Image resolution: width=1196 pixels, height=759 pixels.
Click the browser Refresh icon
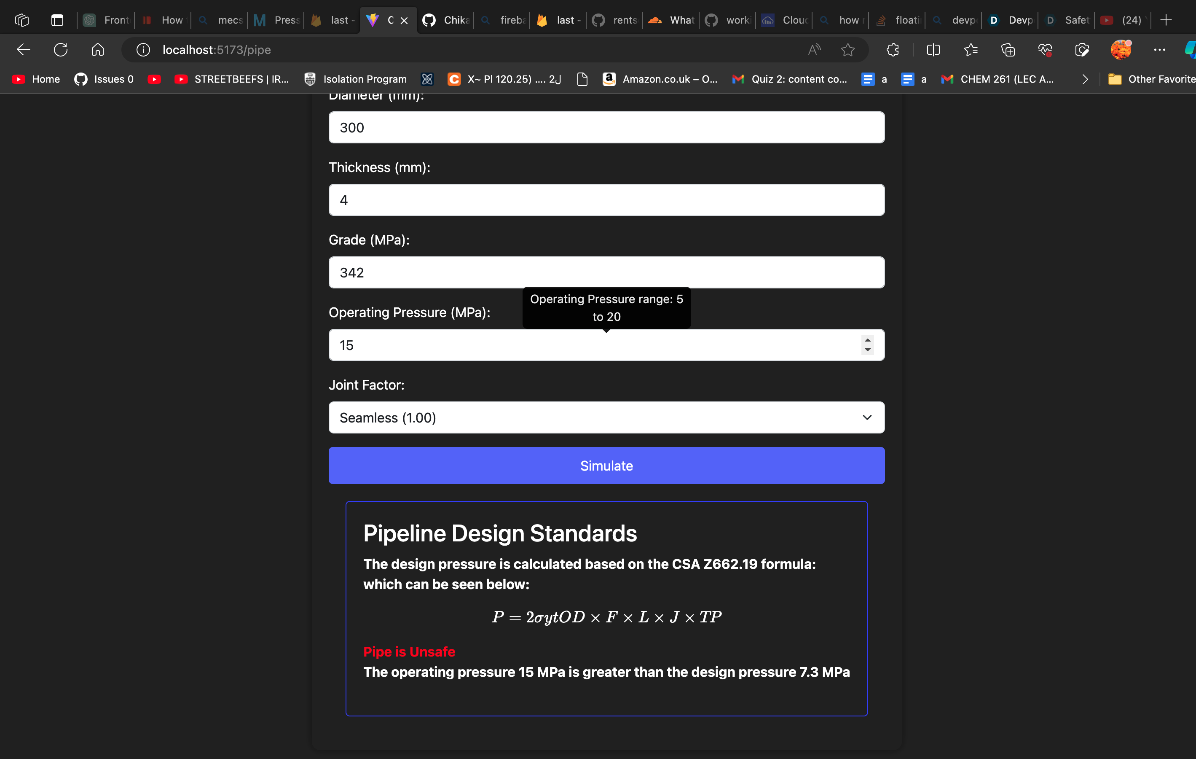(61, 50)
